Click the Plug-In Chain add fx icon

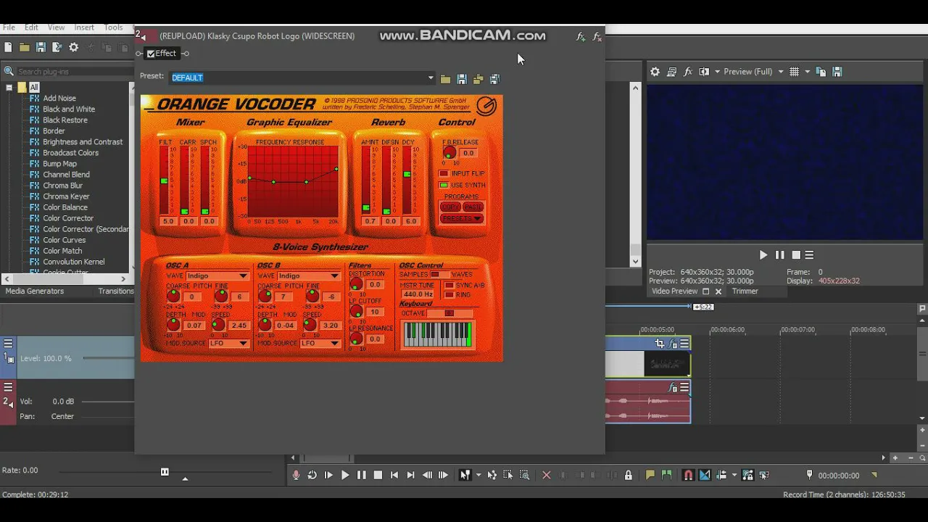(580, 36)
